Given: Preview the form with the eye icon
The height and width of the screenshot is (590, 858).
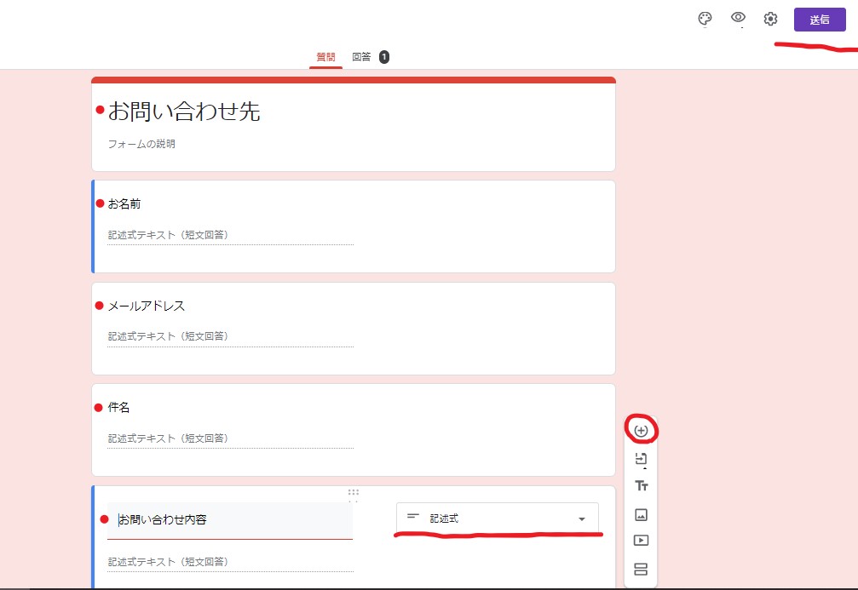Looking at the screenshot, I should point(738,19).
